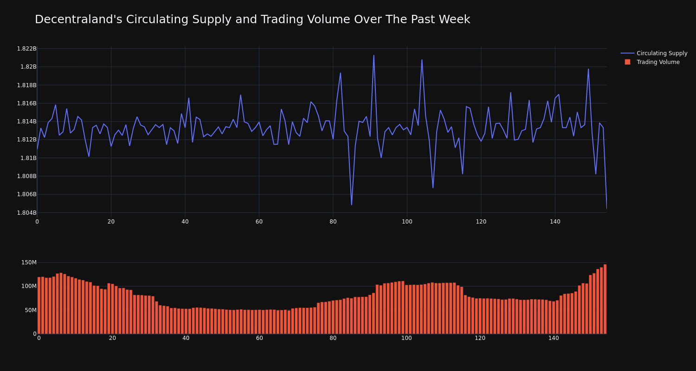Click the chart title text
Viewport: 696px width, 371px height.
point(252,19)
